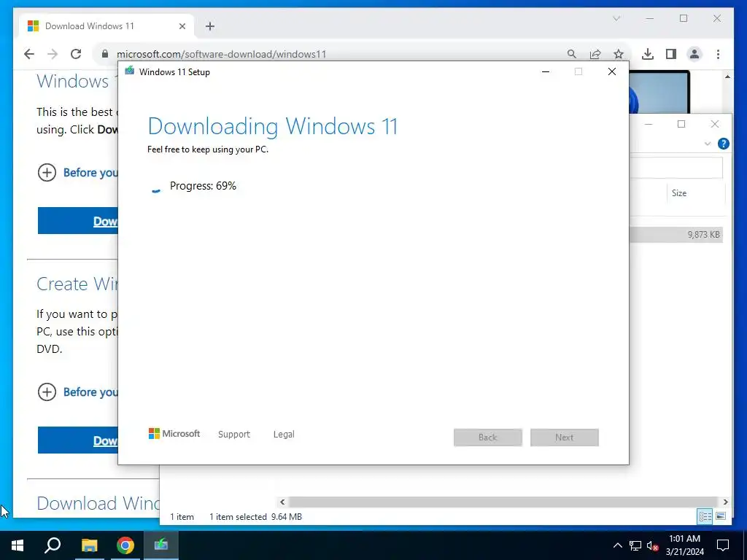Maximize the File Explorer window
The image size is (747, 560).
(681, 124)
